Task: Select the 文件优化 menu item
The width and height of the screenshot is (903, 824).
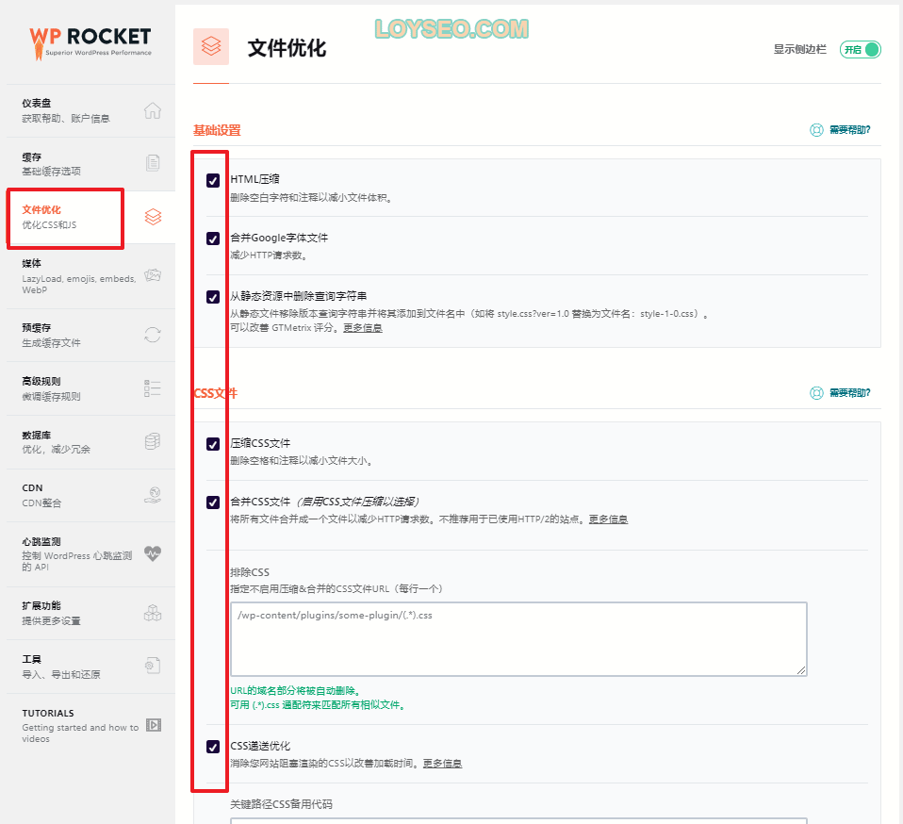Action: point(91,217)
